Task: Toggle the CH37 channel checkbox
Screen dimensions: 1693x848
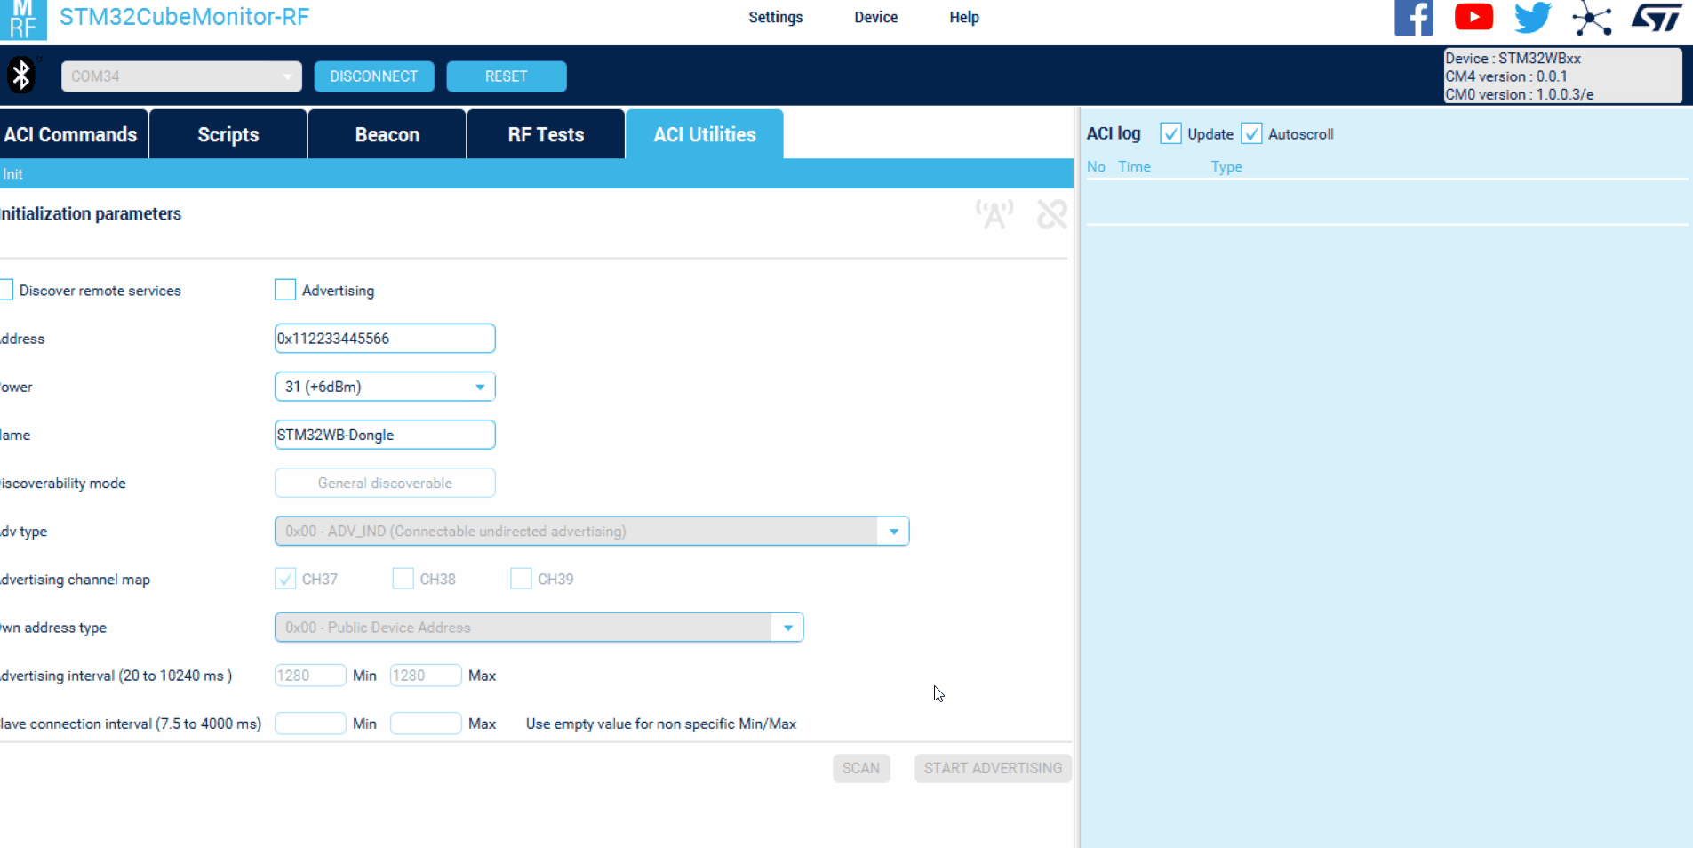Action: [285, 579]
